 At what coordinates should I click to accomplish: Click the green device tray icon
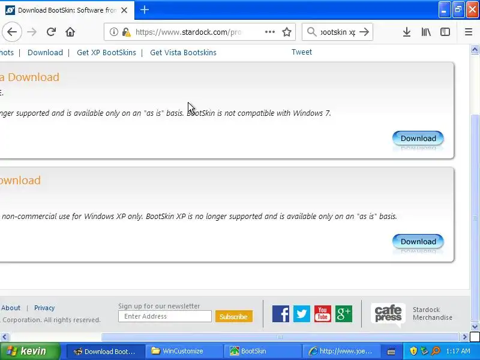(x=424, y=351)
